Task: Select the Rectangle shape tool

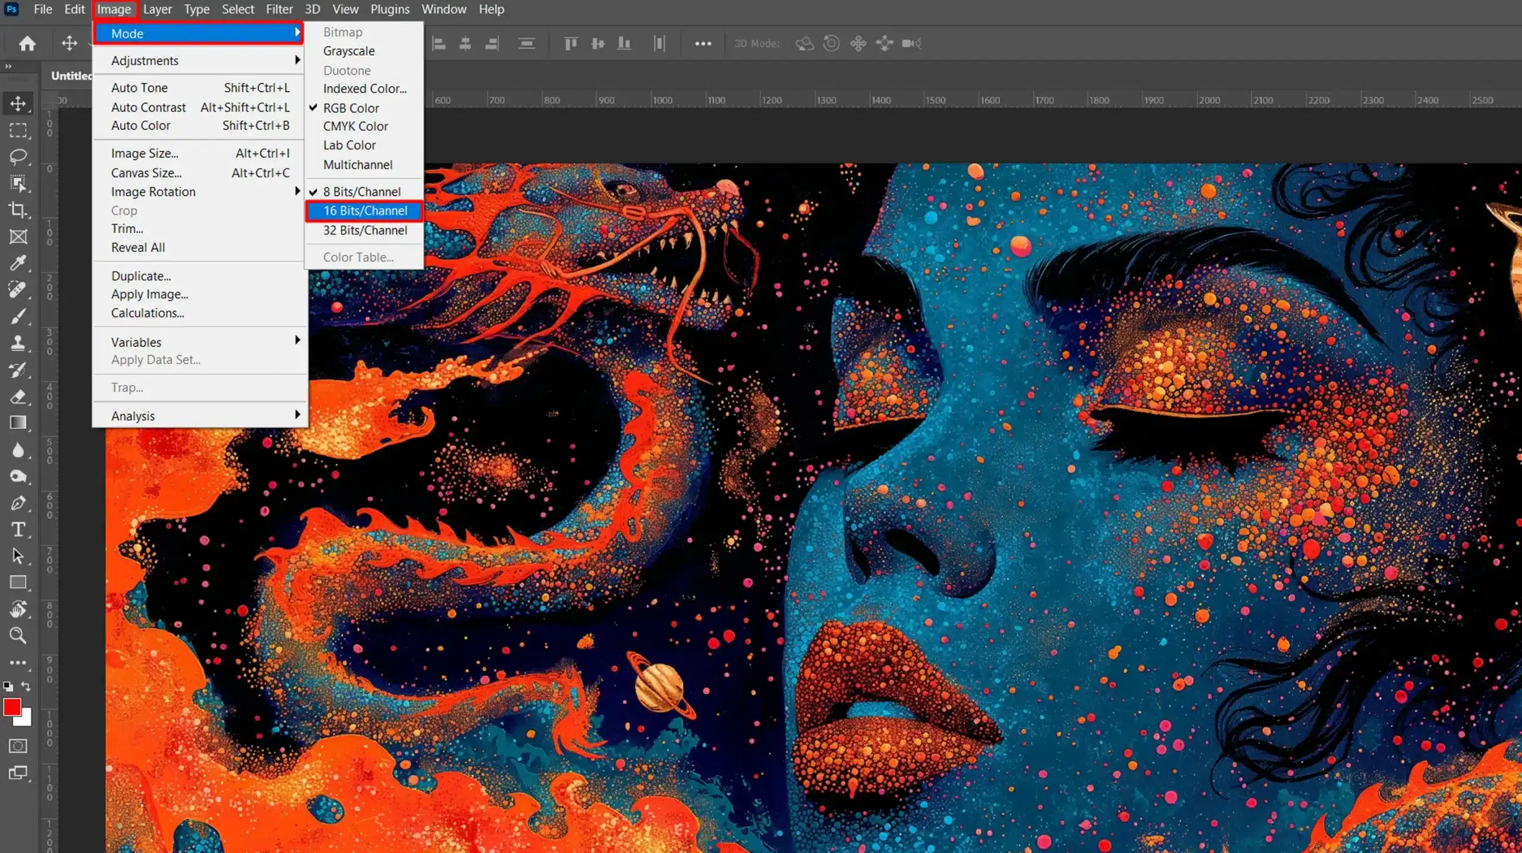Action: [18, 583]
